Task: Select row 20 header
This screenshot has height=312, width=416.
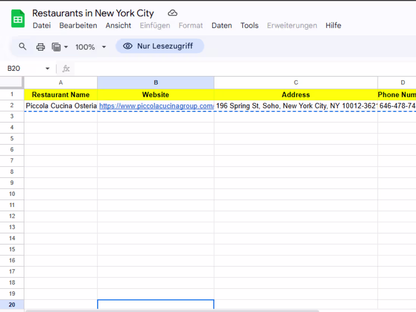Action: (12, 305)
